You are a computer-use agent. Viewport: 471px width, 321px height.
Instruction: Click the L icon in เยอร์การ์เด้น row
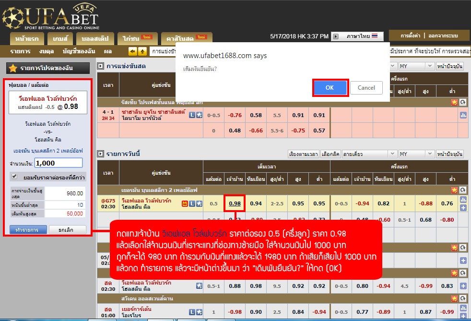pyautogui.click(x=192, y=312)
